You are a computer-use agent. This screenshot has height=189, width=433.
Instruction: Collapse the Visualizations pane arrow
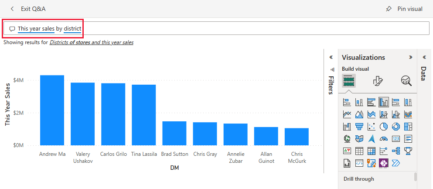pos(410,57)
